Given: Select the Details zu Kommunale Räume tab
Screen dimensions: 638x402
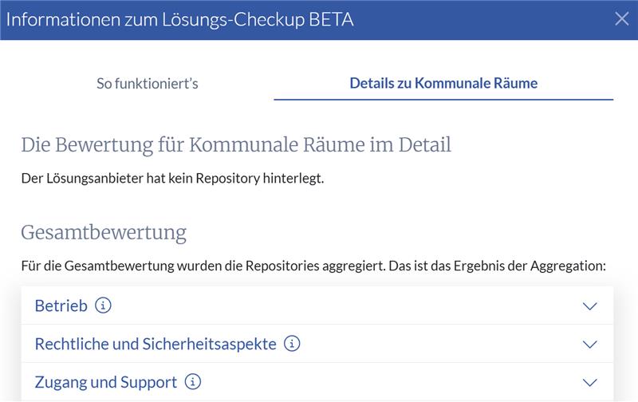Looking at the screenshot, I should 443,83.
